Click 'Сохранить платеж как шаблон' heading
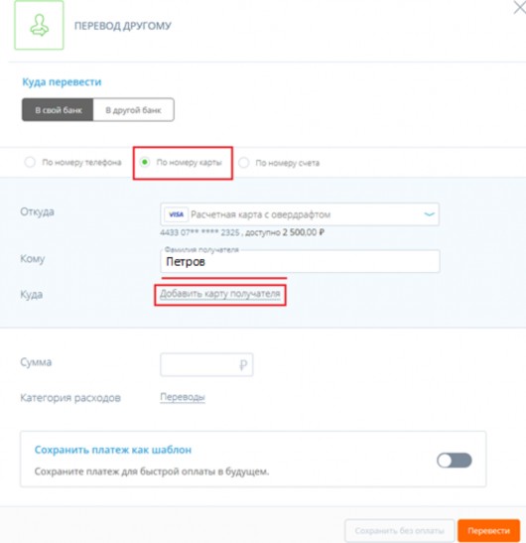The width and height of the screenshot is (526, 543). 113,450
